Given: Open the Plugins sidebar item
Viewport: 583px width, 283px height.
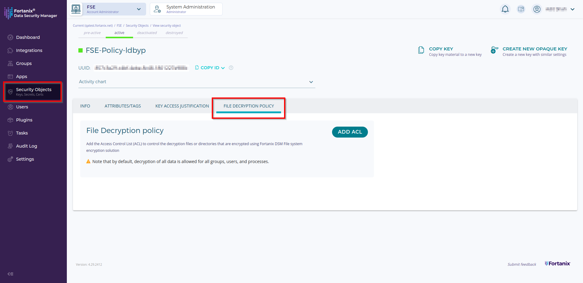Looking at the screenshot, I should click(24, 120).
